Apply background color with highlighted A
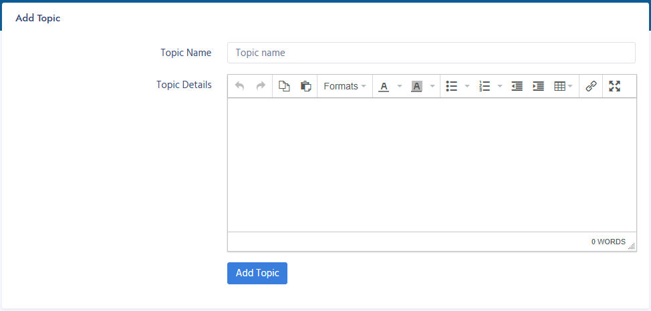Viewport: 651px width, 311px height. (x=417, y=86)
